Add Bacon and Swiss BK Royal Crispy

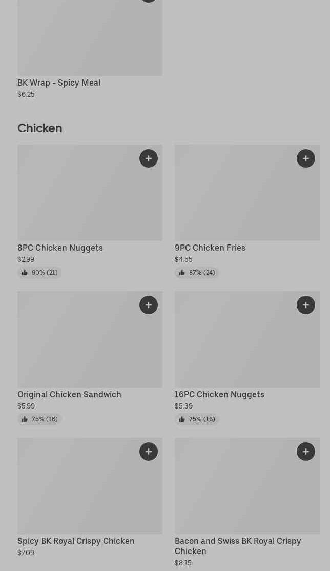click(306, 452)
